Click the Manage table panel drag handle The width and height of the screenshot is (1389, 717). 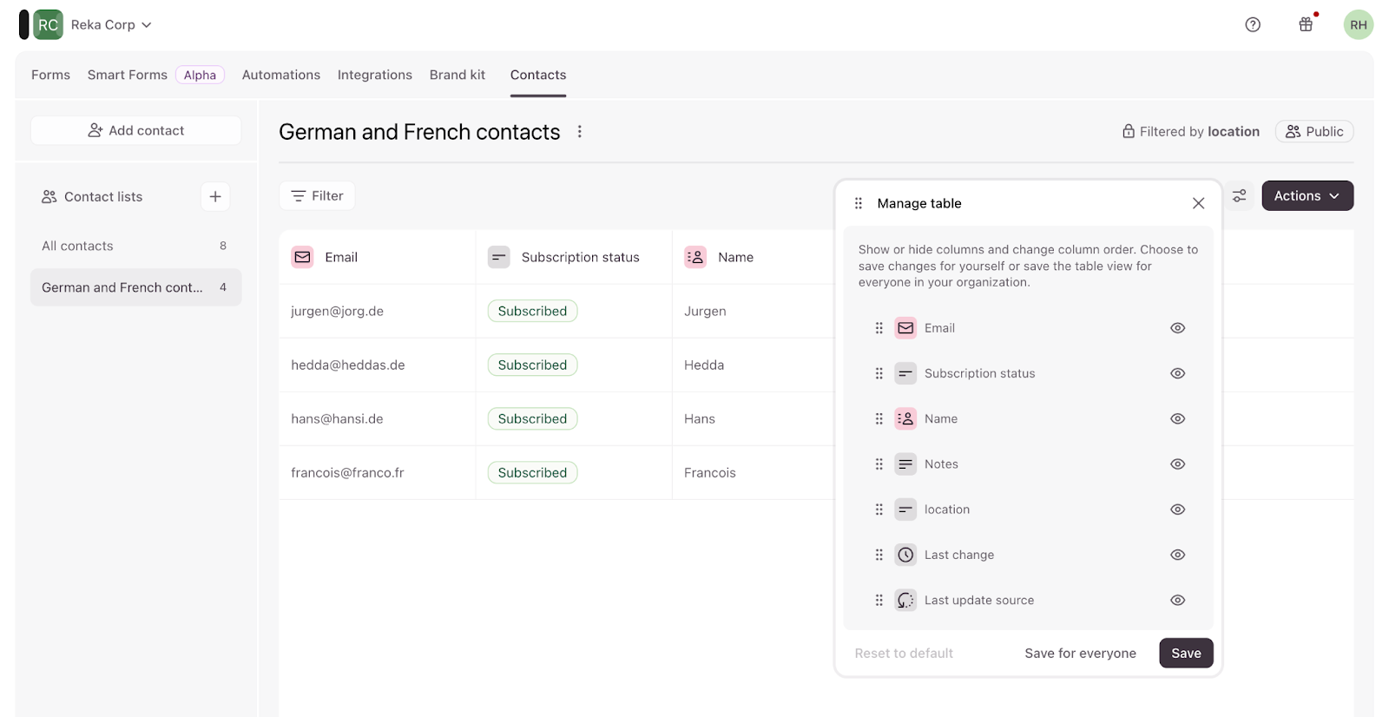[x=858, y=203]
